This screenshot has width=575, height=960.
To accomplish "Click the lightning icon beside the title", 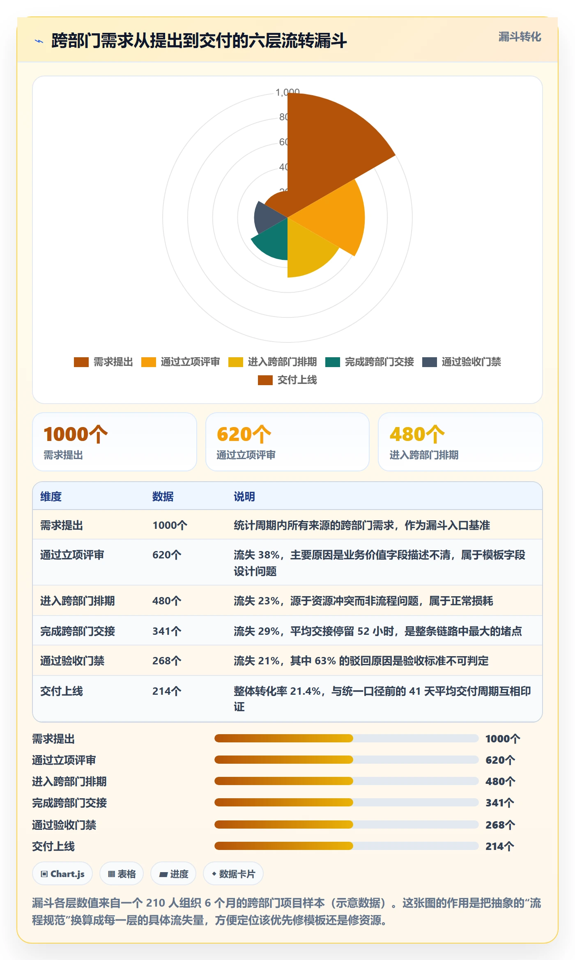I will pyautogui.click(x=39, y=41).
